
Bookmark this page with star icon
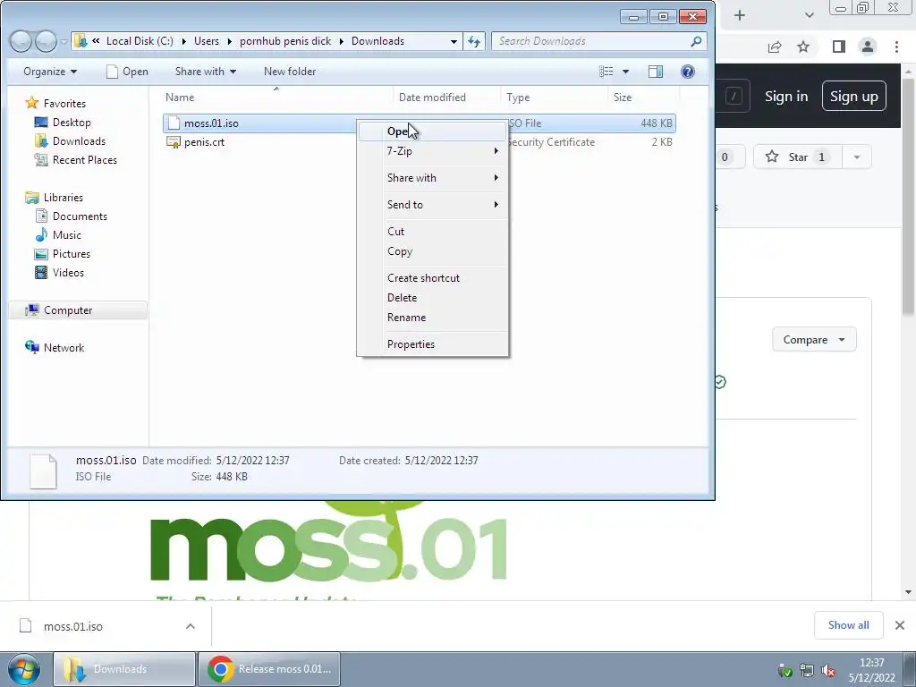[x=803, y=47]
